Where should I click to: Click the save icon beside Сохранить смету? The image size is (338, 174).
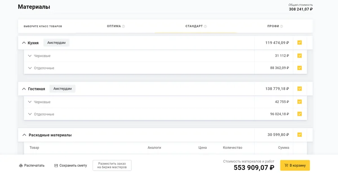[56, 166]
